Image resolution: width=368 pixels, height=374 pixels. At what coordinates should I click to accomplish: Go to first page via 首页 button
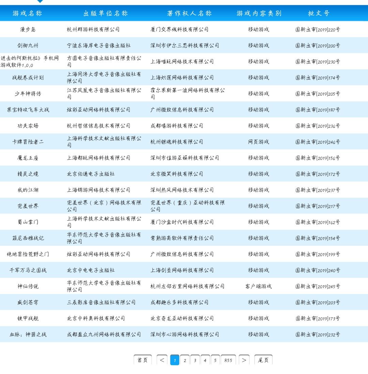(142, 360)
